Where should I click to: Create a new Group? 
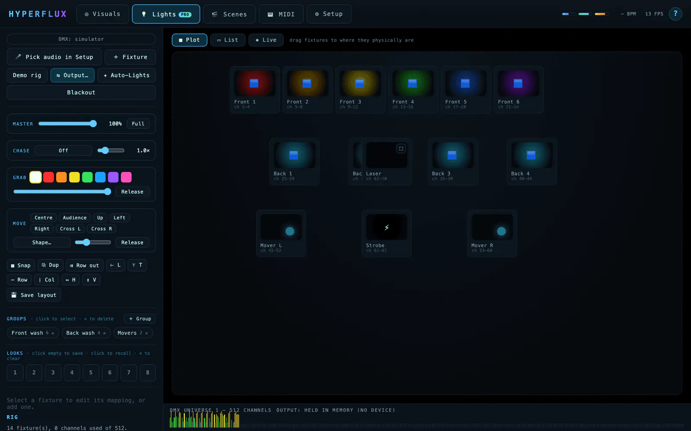[140, 319]
